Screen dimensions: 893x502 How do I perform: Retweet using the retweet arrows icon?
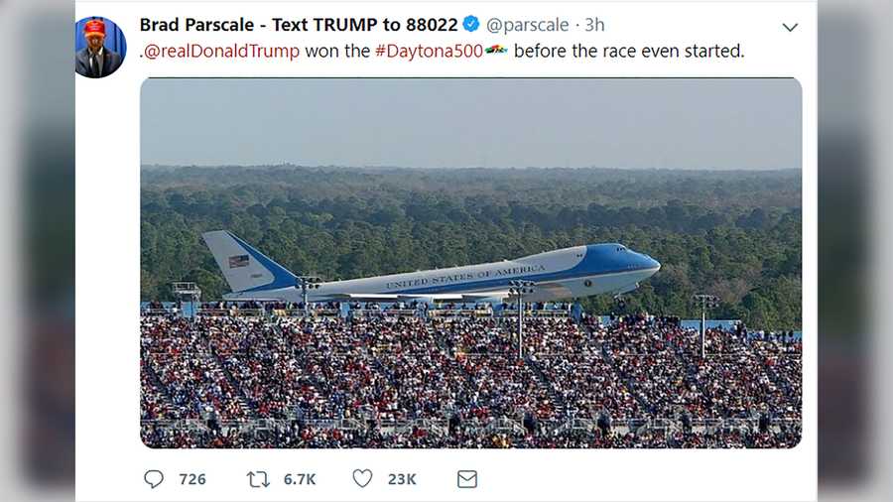[258, 479]
